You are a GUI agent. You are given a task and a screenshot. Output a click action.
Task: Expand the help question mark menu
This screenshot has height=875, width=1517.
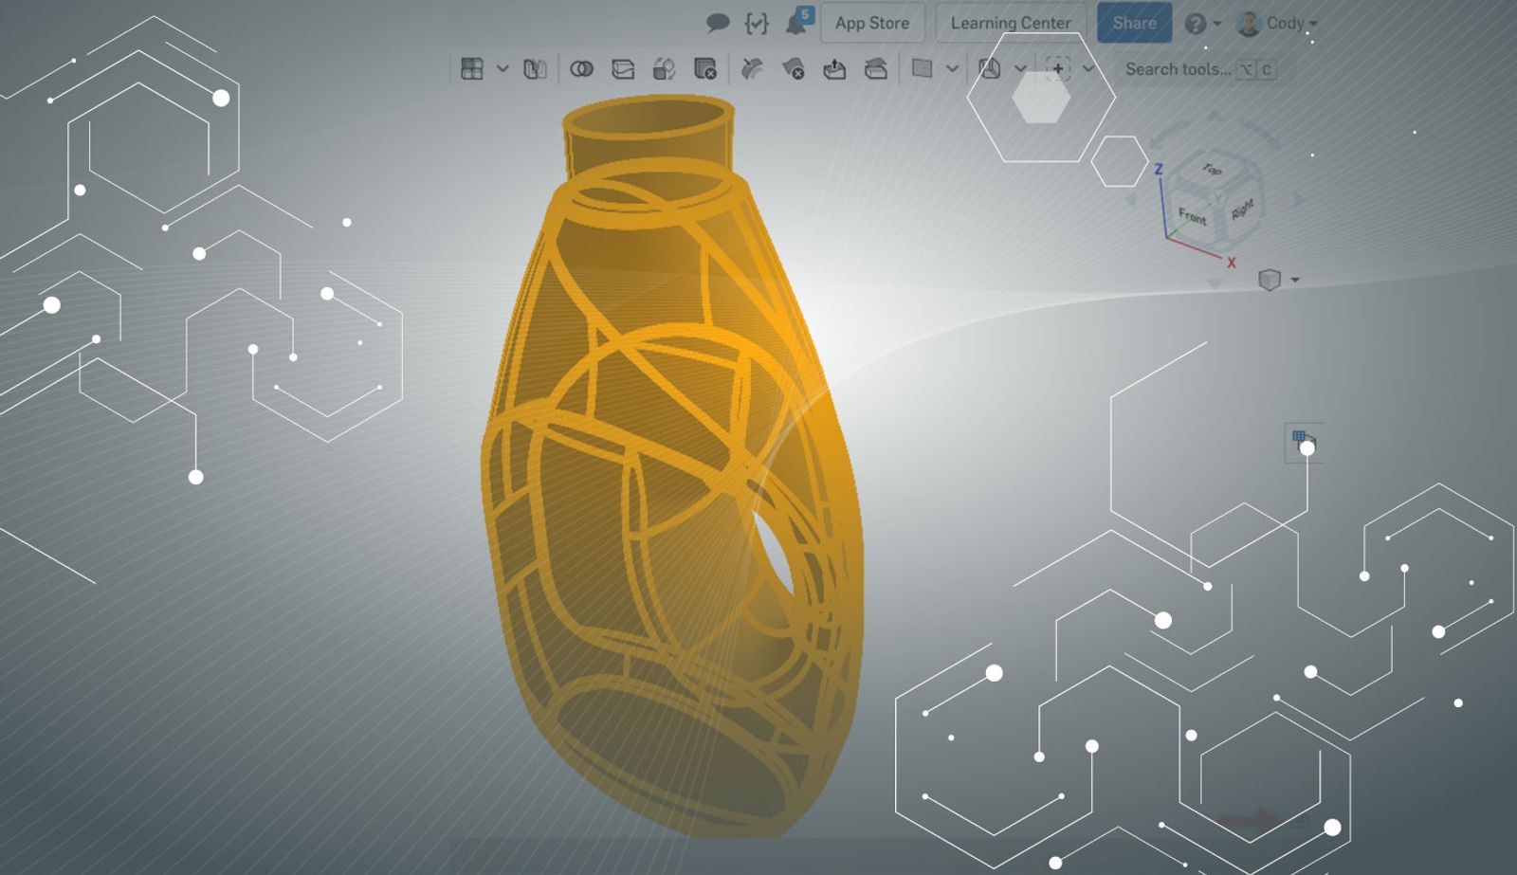coord(1202,23)
